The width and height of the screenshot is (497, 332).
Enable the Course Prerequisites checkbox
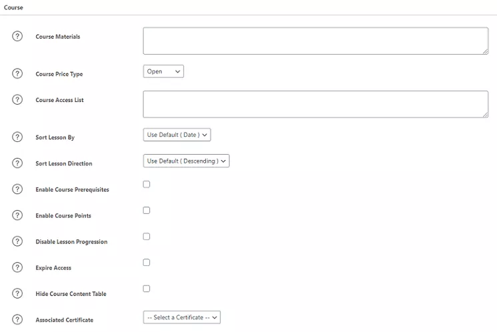147,184
